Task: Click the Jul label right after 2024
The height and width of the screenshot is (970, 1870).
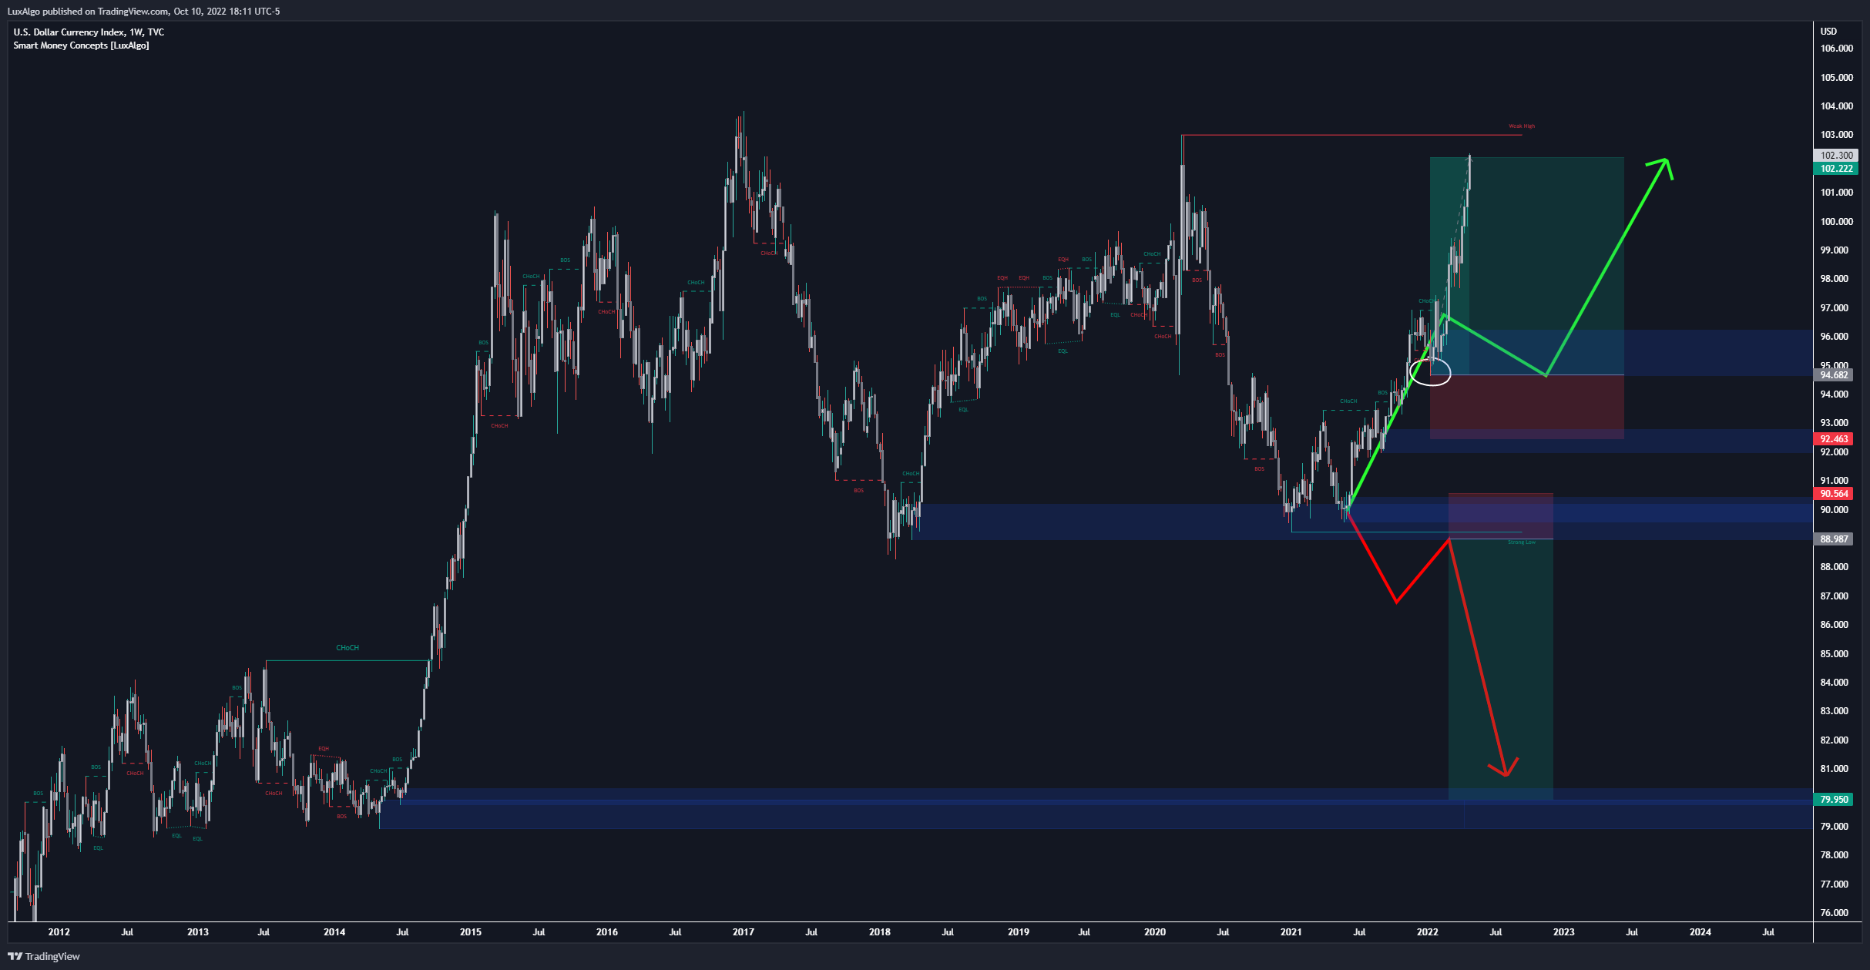Action: pos(1768,932)
